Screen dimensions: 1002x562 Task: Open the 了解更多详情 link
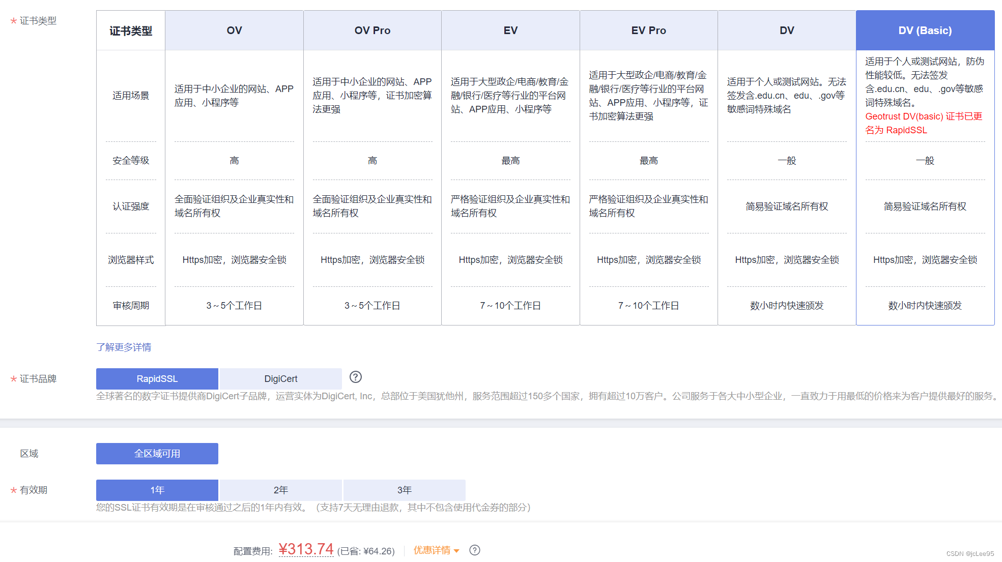click(124, 347)
